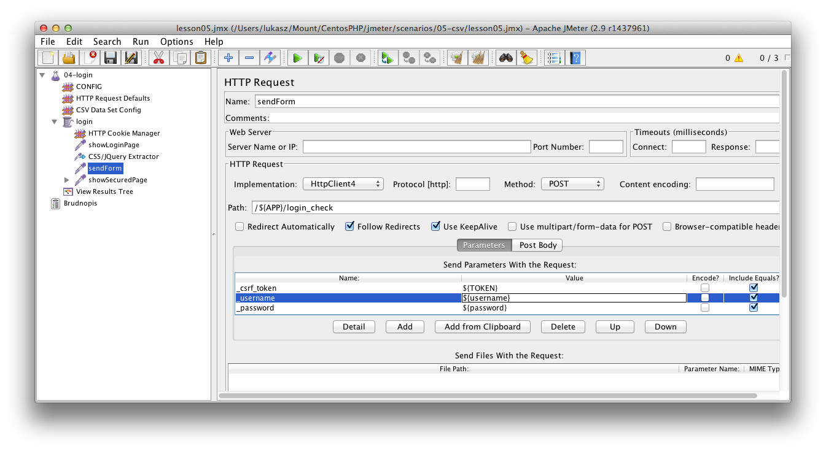Open the Options menu
This screenshot has width=826, height=451.
click(177, 42)
